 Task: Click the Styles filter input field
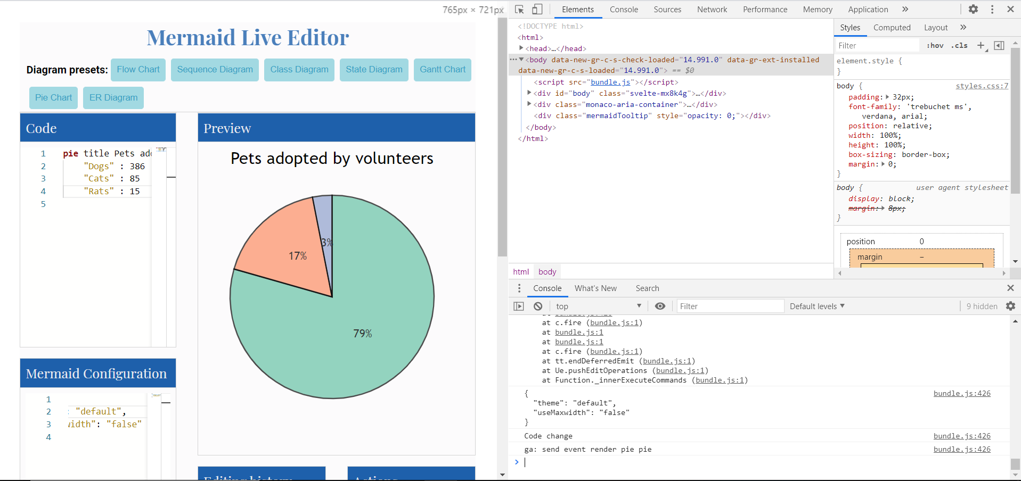coord(877,46)
